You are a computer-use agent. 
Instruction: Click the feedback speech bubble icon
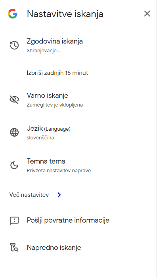point(14,221)
